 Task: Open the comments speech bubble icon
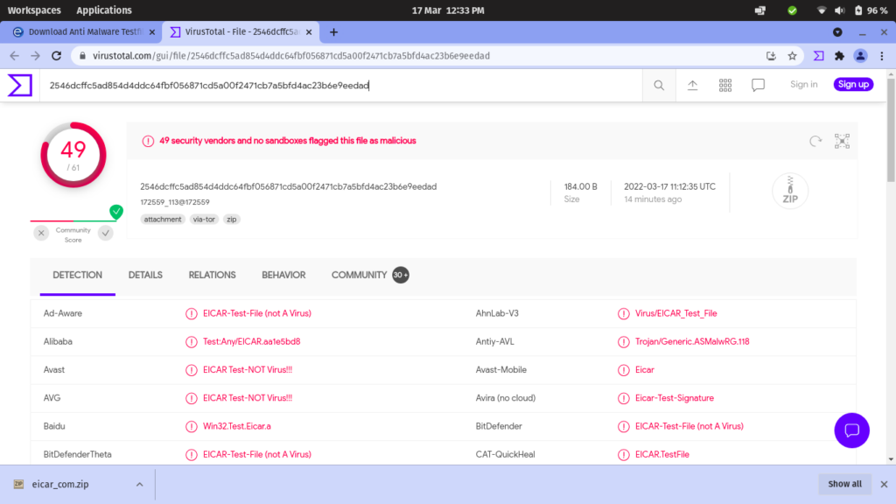click(x=759, y=85)
